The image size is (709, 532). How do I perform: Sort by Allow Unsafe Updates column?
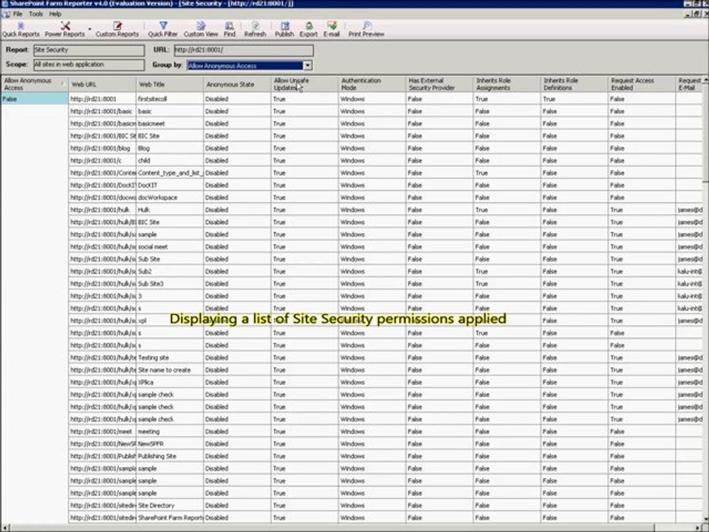304,84
